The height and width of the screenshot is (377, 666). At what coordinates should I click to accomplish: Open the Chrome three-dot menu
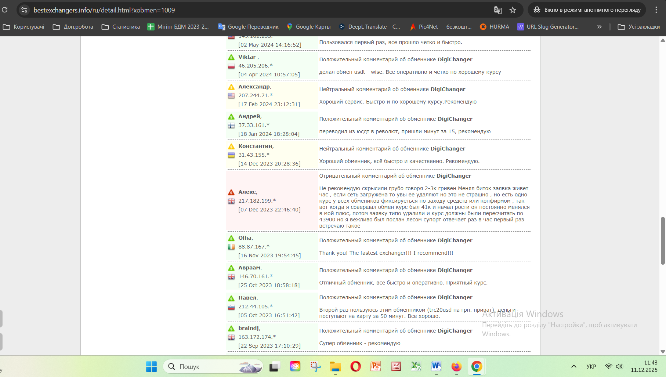(656, 10)
